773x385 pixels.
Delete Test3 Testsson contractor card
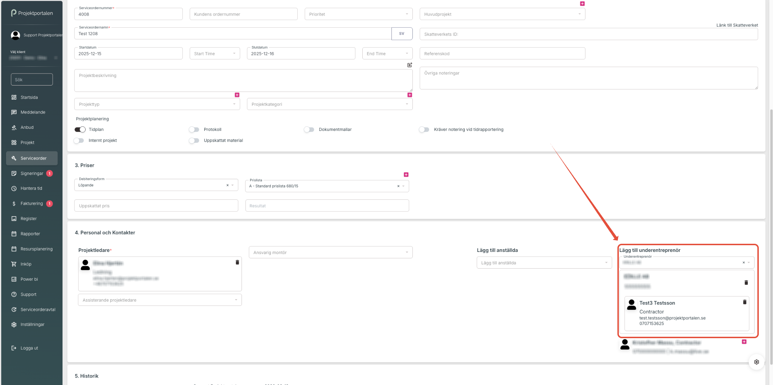[745, 302]
